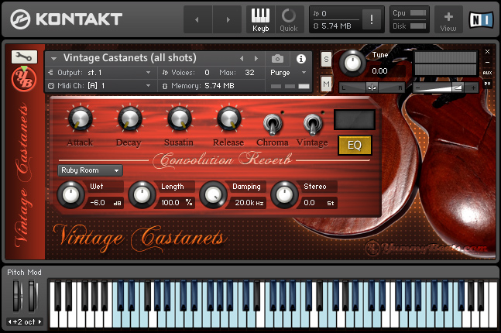Click the Pitch wheel

(x=16, y=296)
